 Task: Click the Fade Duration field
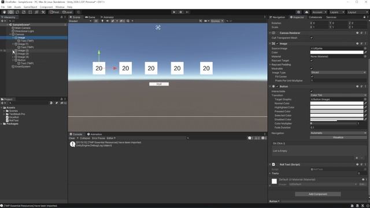(x=338, y=128)
